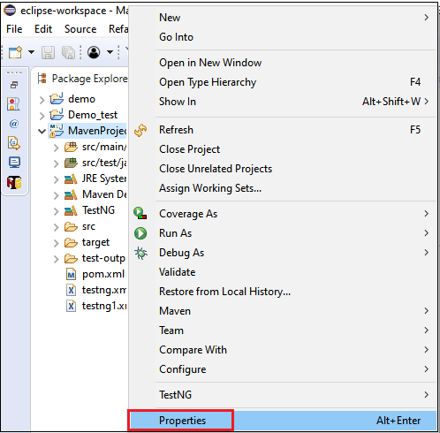
Task: Expand the JRE System Library node
Action: 56,179
